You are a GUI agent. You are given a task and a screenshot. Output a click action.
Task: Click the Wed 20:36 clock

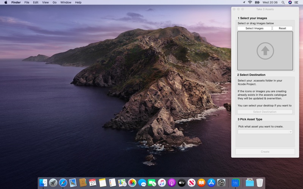tap(270, 2)
